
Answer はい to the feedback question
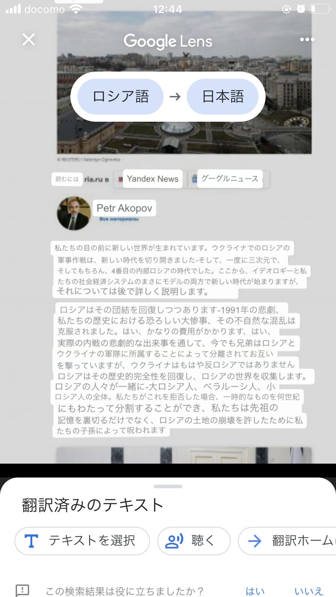pos(255,591)
